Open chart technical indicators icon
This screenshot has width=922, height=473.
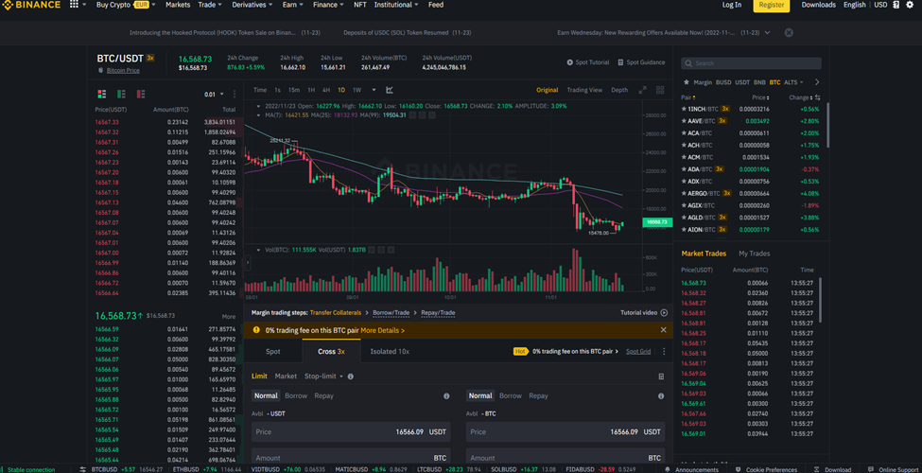tap(390, 90)
